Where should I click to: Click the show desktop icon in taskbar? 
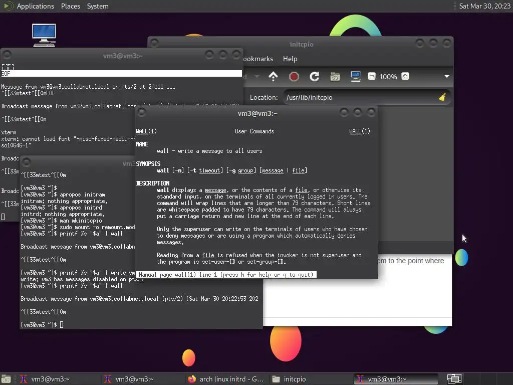tap(6, 379)
